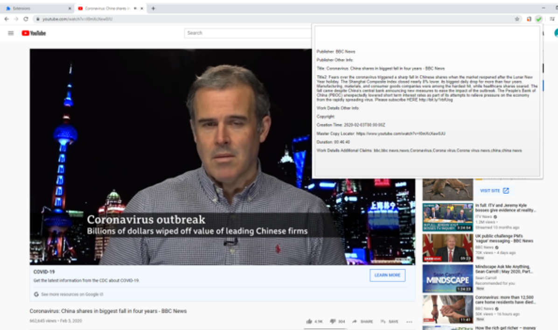Open the animal thumbnail above ITV video
Image resolution: width=558 pixels, height=330 pixels.
(x=448, y=190)
